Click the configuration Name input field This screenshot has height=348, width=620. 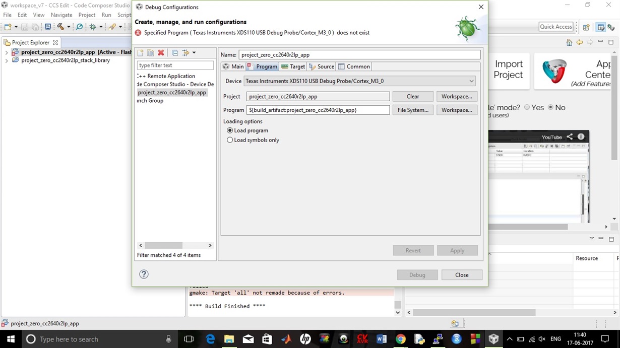pyautogui.click(x=359, y=54)
